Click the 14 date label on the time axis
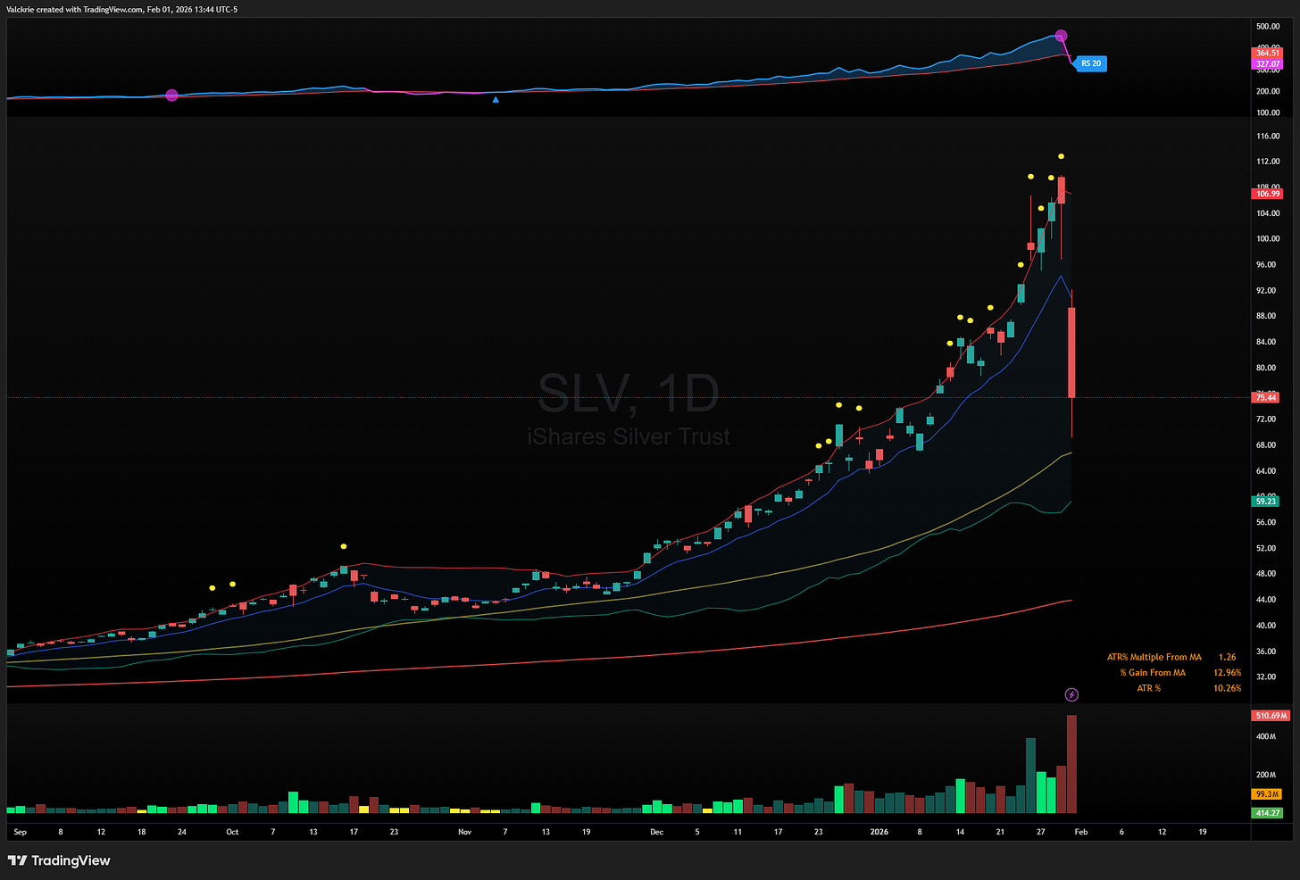Screen dimensions: 1300x880 click(960, 832)
